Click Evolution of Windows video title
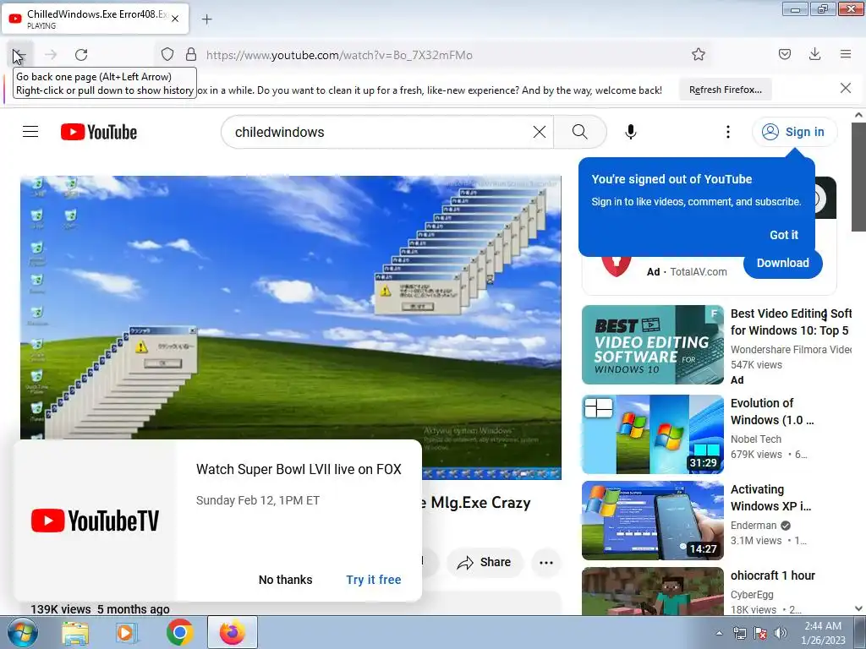This screenshot has height=649, width=866. click(772, 412)
